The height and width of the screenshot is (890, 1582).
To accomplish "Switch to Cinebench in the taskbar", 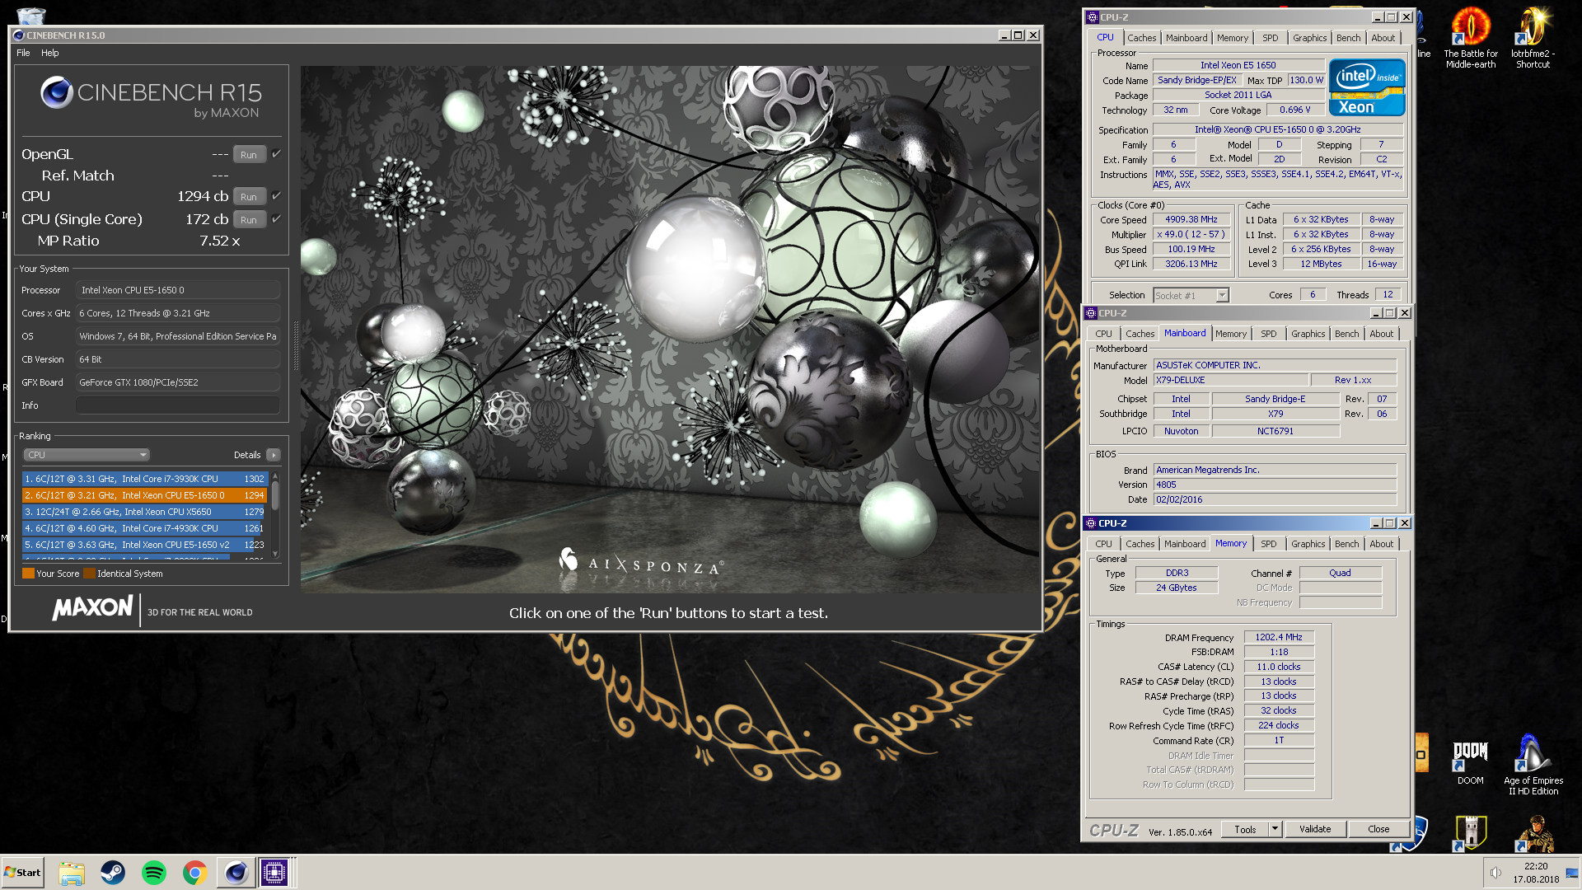I will (236, 873).
